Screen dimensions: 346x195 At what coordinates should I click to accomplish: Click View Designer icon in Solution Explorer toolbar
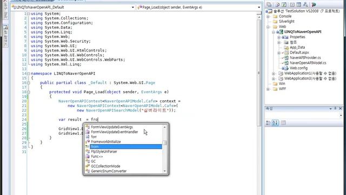click(x=299, y=4)
